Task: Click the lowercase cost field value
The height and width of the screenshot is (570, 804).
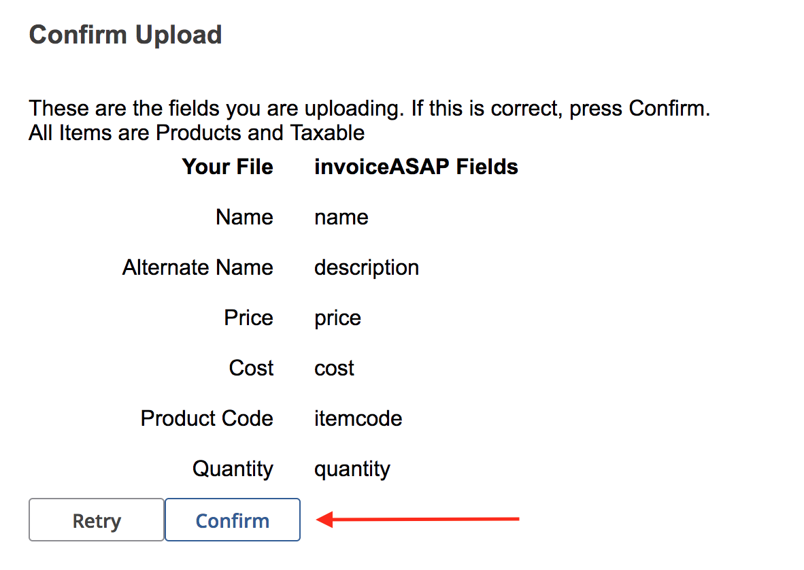Action: coord(334,368)
